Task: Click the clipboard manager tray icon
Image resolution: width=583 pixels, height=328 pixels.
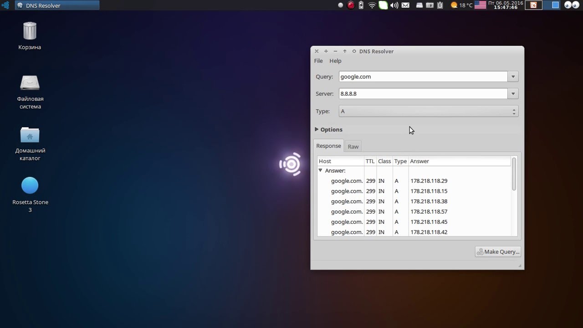Action: (440, 5)
